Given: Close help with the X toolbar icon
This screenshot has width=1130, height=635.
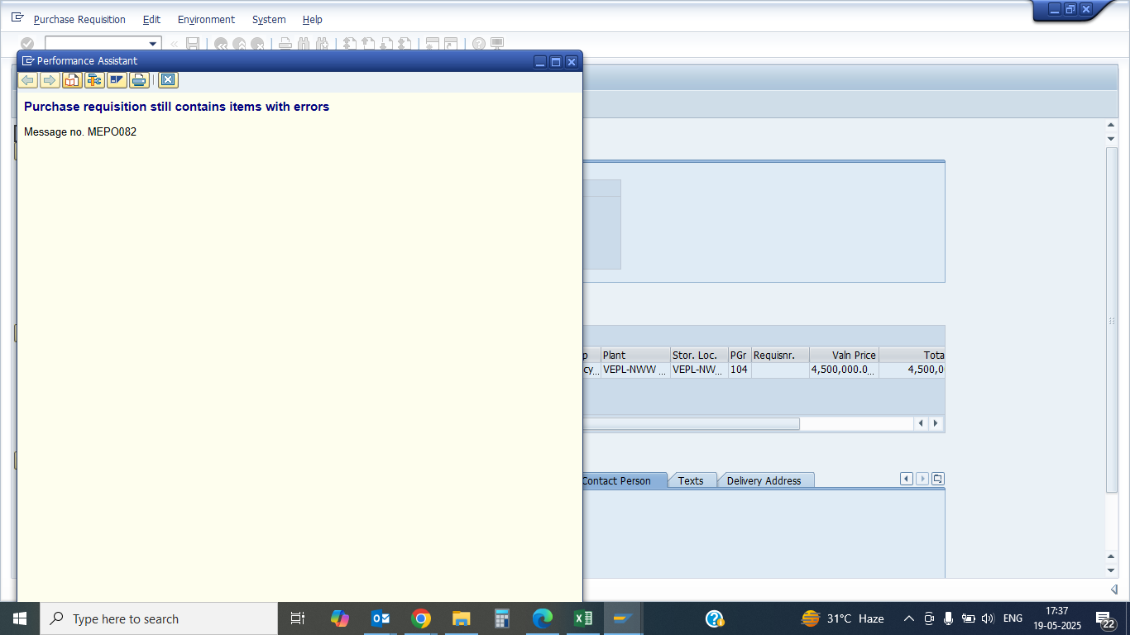Looking at the screenshot, I should point(168,80).
